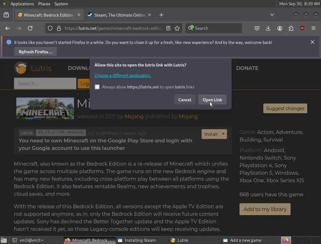This screenshot has width=321, height=244.
Task: Click the Minecraft game banner thumbnail
Action: (x=45, y=109)
